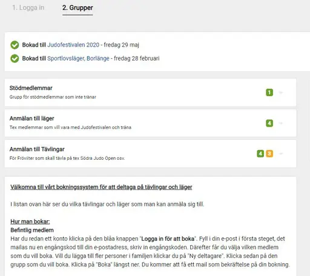Click the Hur man bokar heading
The image size is (310, 276).
[x=30, y=222]
